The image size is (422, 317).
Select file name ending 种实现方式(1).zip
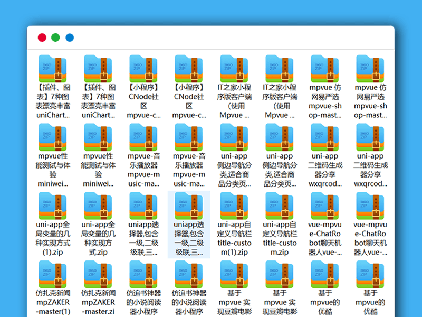[x=53, y=238]
